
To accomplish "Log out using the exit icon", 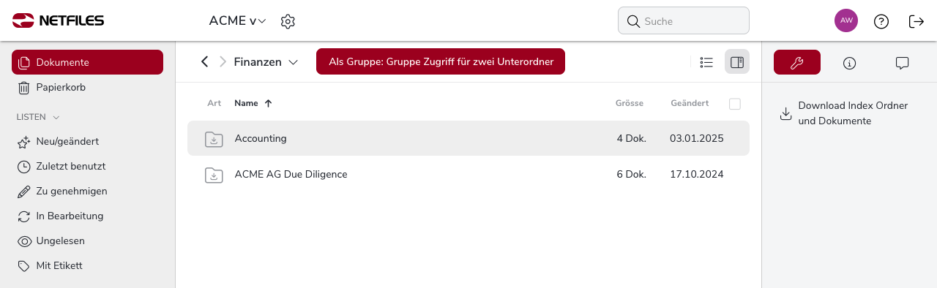I will coord(917,21).
